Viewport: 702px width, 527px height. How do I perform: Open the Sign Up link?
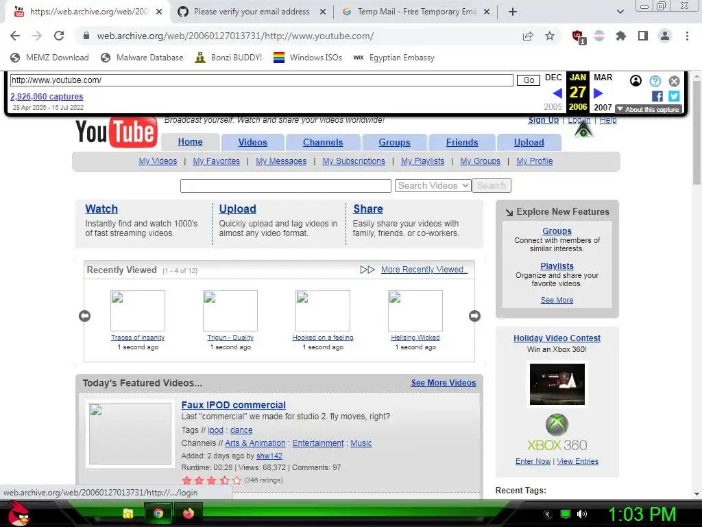543,120
